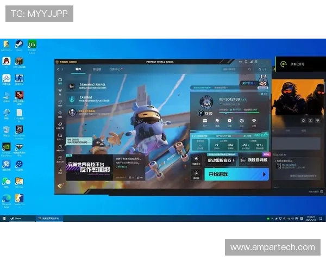Open the PRO TV section in the sidebar

pos(60,148)
